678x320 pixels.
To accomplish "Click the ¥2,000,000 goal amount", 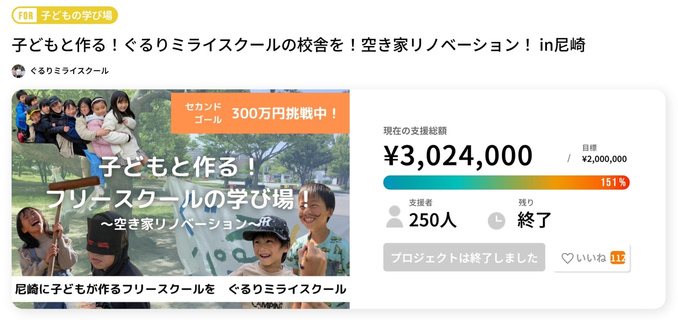I will click(604, 159).
